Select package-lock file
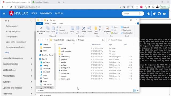 [x=65, y=68]
